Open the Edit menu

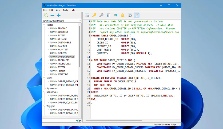(51, 10)
